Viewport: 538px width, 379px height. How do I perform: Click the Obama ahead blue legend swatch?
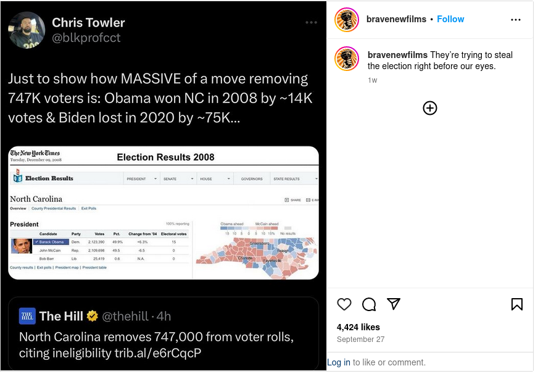(233, 229)
